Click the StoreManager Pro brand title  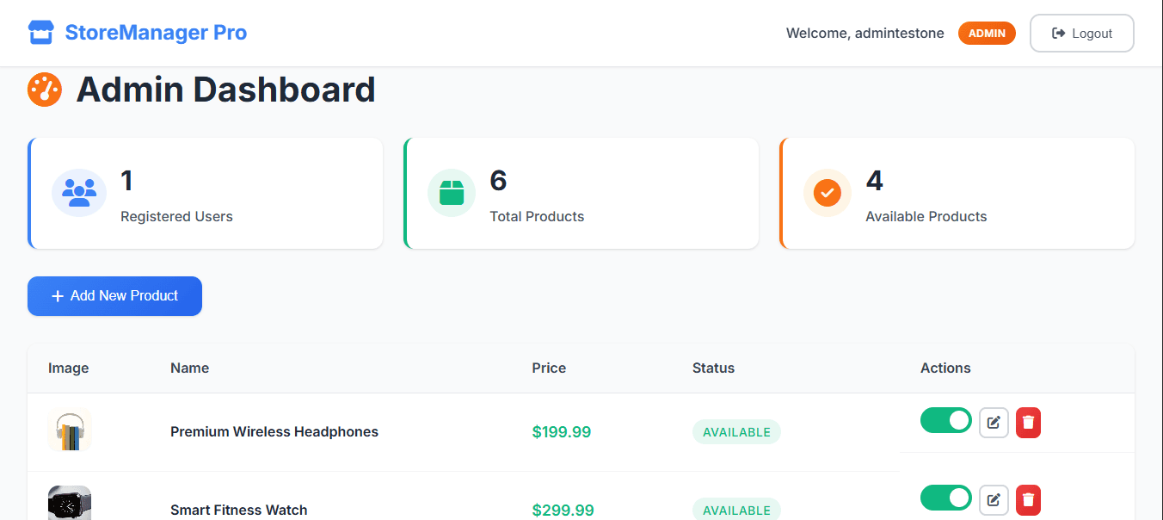pyautogui.click(x=156, y=33)
